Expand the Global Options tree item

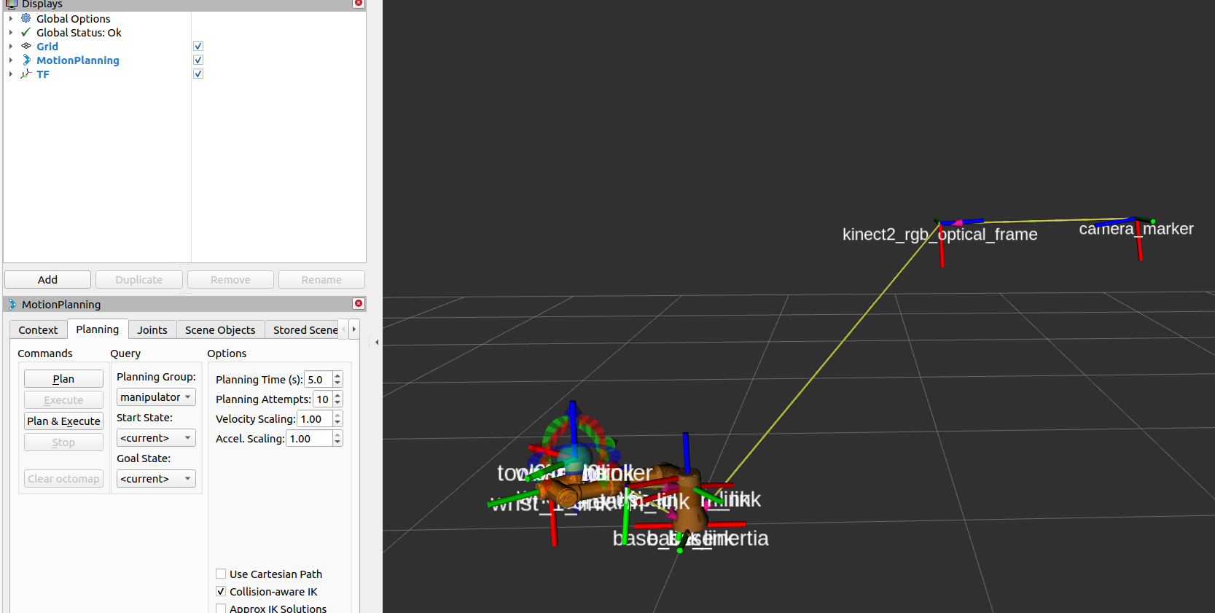click(11, 18)
